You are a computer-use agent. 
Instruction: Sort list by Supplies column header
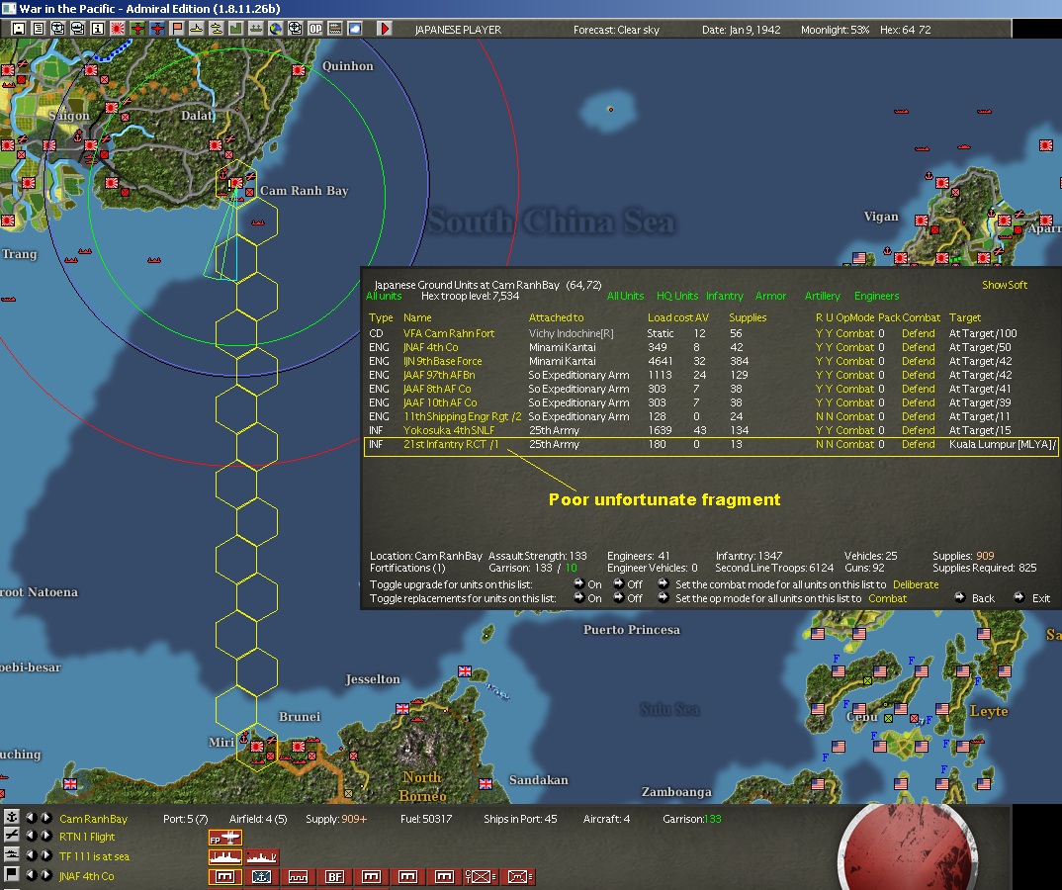[748, 317]
